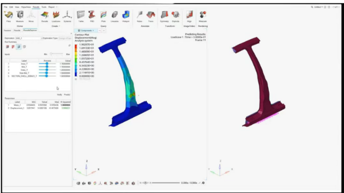The height and width of the screenshot is (193, 344).
Task: Click the animation settings icon after time readout
Action: [x=203, y=183]
